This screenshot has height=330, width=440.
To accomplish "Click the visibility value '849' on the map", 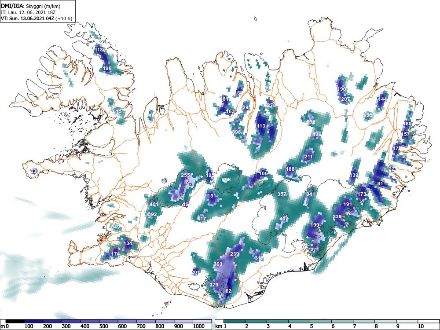I will 115,227.
